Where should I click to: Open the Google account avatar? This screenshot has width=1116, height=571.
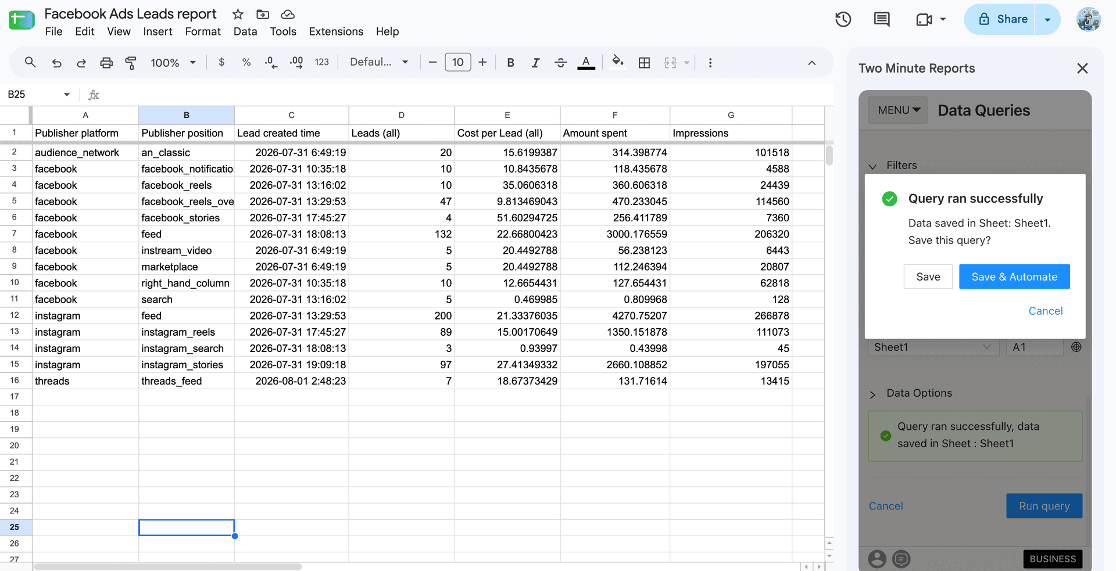click(1088, 19)
